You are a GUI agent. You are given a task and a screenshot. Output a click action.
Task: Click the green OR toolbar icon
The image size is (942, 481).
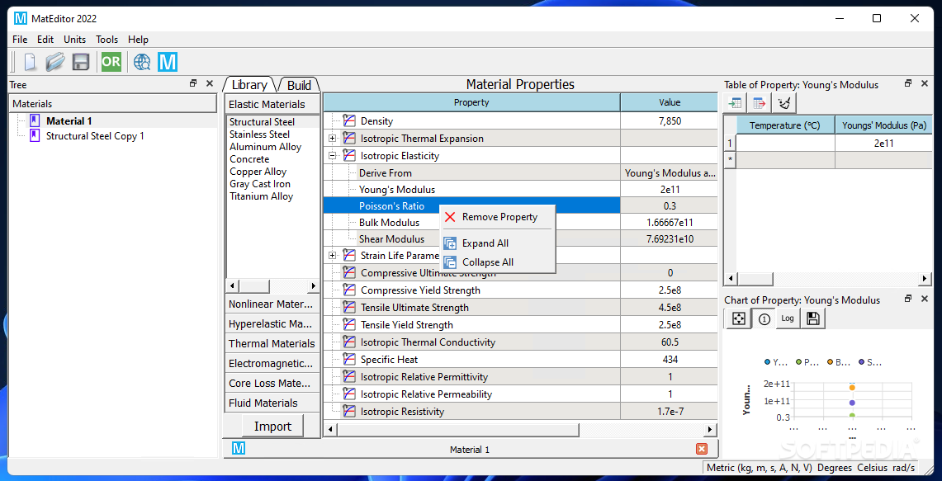[111, 62]
